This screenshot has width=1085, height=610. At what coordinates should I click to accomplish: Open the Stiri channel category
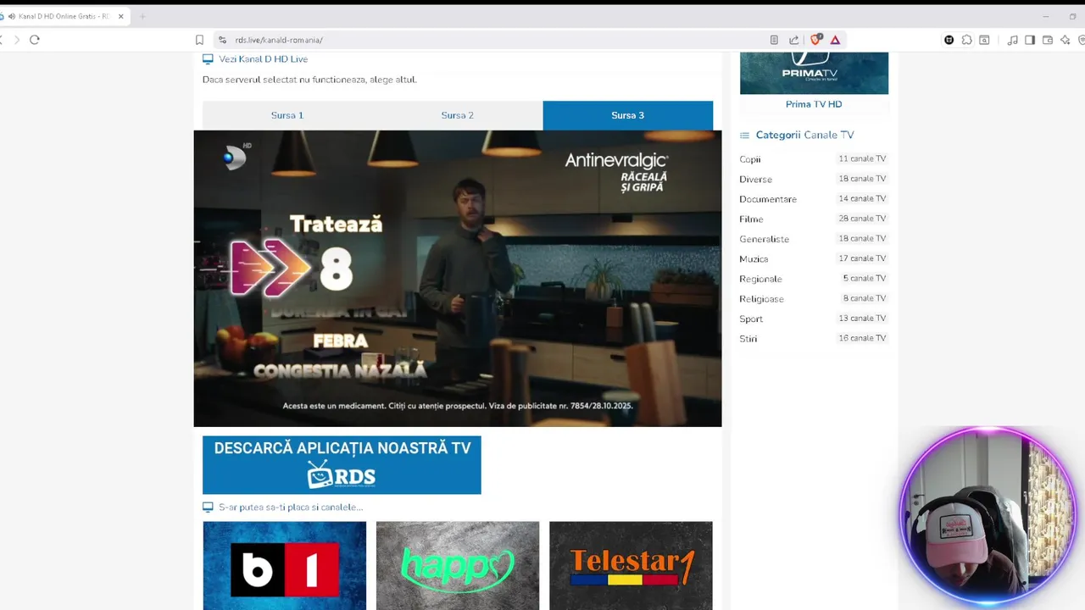point(748,339)
